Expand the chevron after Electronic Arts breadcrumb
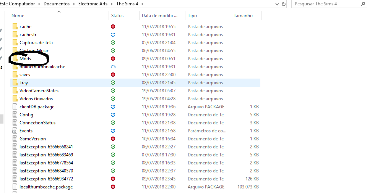This screenshot has height=193, width=367. [112, 4]
